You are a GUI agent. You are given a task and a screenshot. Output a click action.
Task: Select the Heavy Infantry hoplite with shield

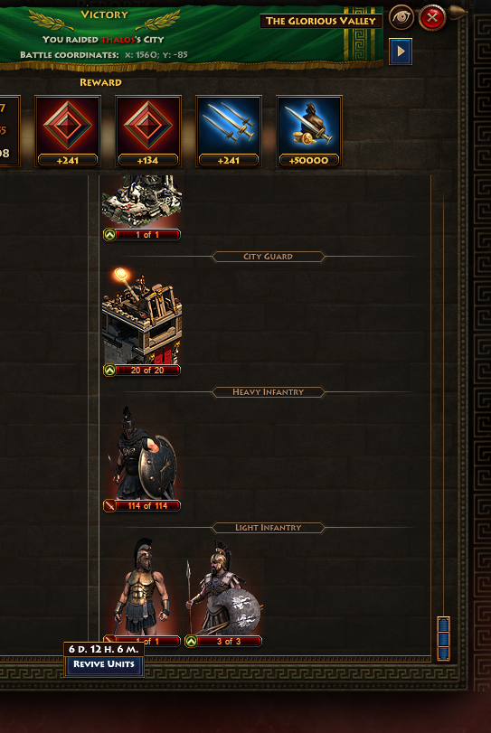[143, 454]
